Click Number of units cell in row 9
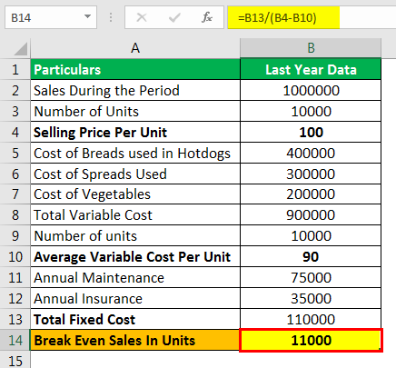 click(135, 235)
